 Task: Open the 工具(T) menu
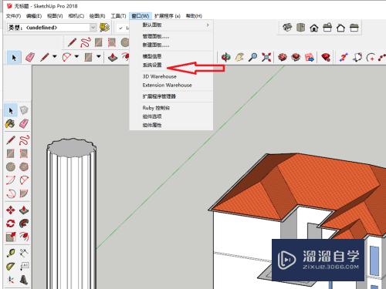click(118, 16)
